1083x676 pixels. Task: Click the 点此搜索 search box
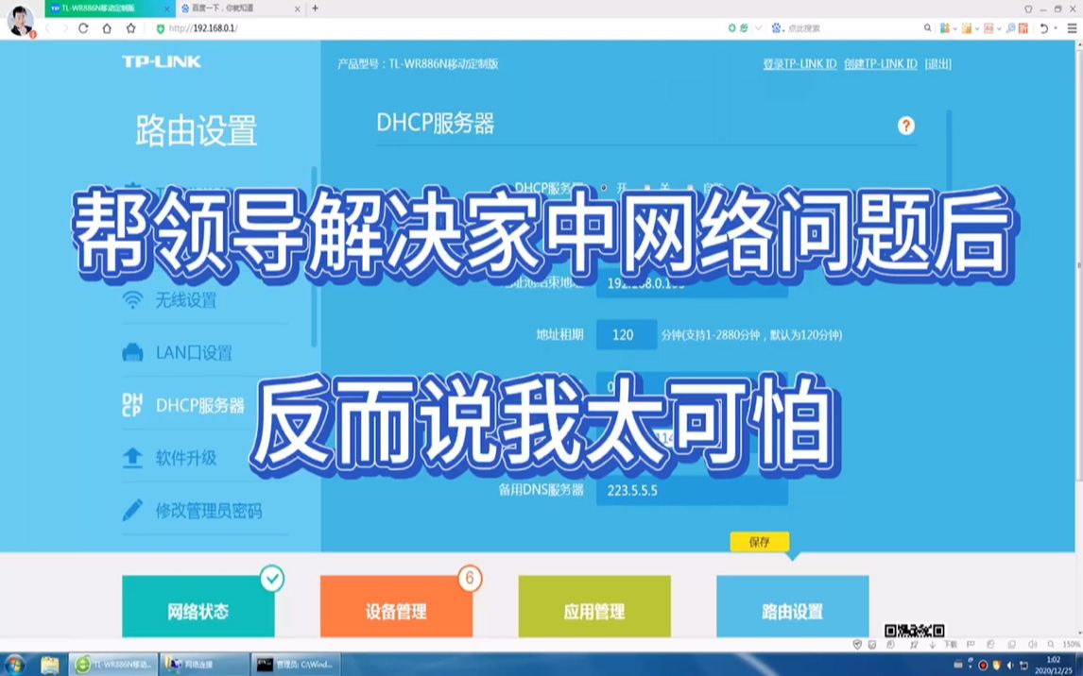point(804,28)
